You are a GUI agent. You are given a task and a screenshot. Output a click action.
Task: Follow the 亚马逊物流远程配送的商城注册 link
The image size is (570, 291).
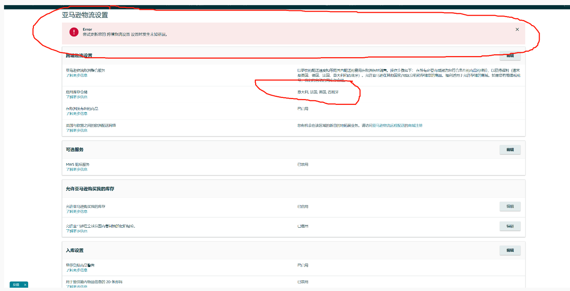point(397,126)
